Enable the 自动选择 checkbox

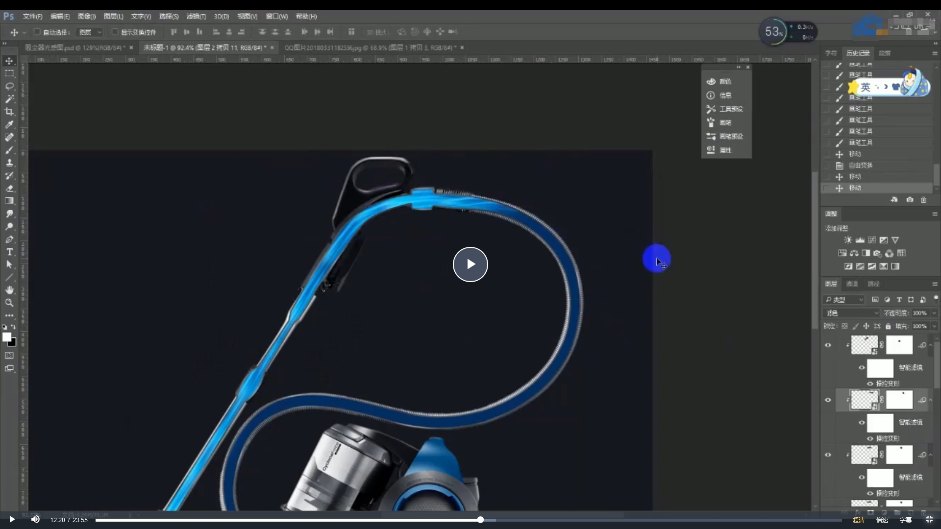click(37, 32)
